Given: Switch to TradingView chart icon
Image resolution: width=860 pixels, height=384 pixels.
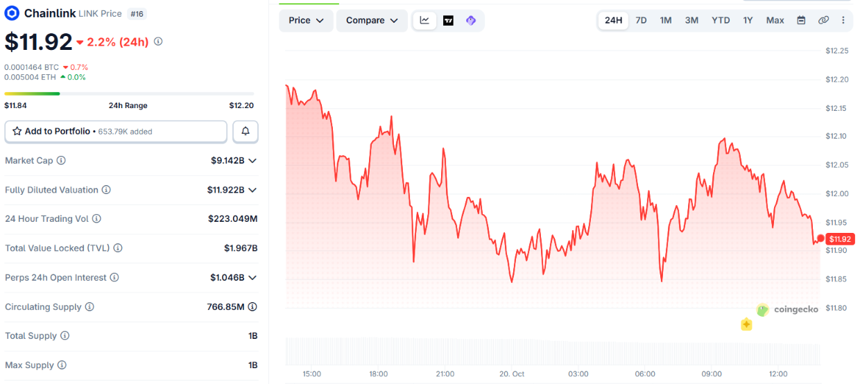Looking at the screenshot, I should pyautogui.click(x=448, y=20).
